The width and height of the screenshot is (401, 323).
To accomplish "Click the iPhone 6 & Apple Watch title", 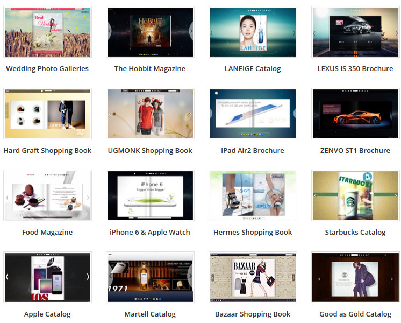I will point(150,233).
